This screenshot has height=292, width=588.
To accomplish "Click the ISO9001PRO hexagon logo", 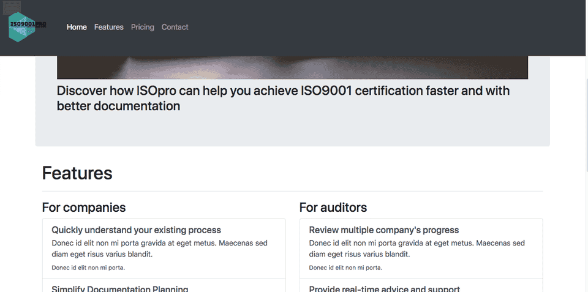I will point(27,27).
